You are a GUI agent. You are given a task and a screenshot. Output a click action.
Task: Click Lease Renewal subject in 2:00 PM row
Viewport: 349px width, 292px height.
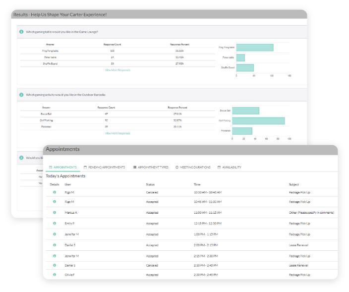pos(298,245)
